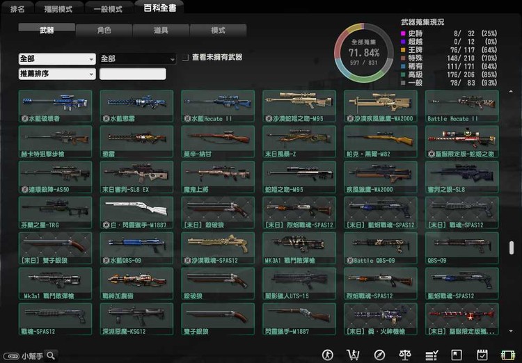Click the hexagon badge on Battle QBS-09

(x=350, y=261)
